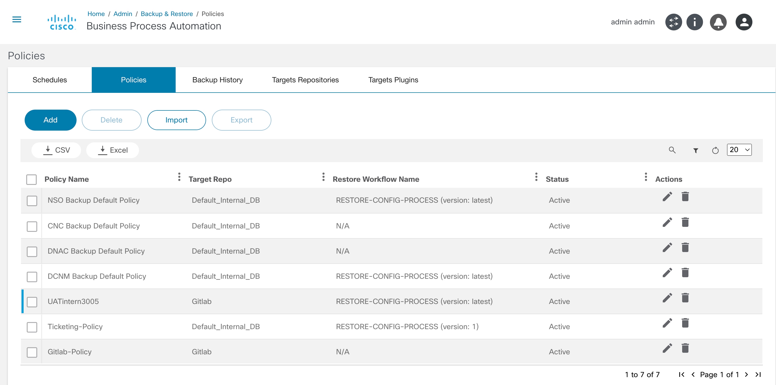
Task: Click the user profile avatar icon
Action: point(744,22)
